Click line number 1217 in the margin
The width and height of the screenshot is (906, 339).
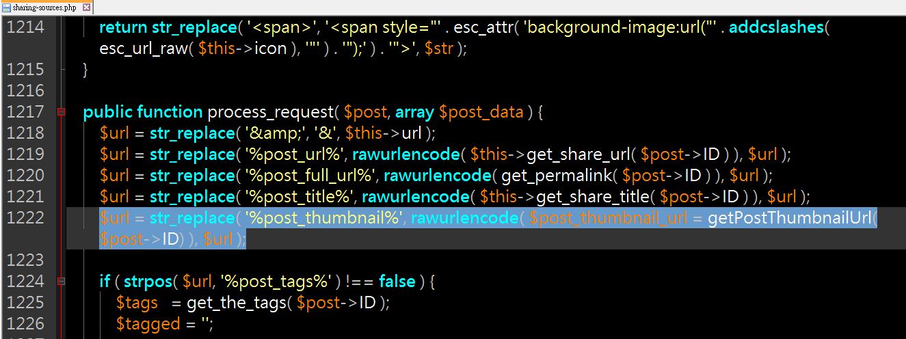click(25, 111)
